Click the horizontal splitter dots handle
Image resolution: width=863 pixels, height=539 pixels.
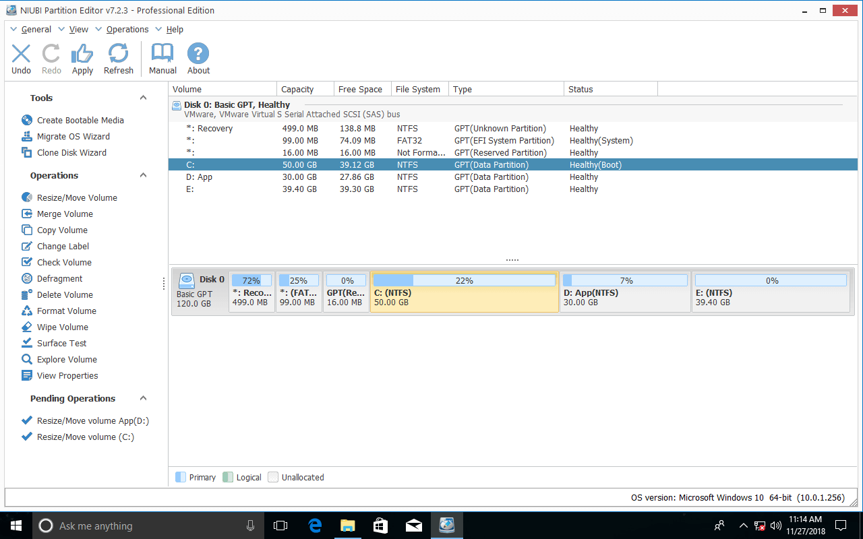[x=512, y=260]
